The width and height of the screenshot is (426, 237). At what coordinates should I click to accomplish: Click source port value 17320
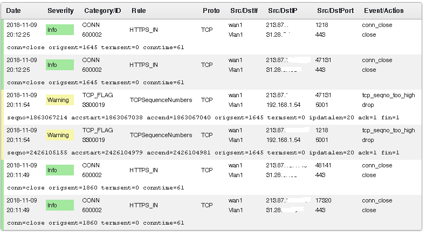tap(324, 200)
